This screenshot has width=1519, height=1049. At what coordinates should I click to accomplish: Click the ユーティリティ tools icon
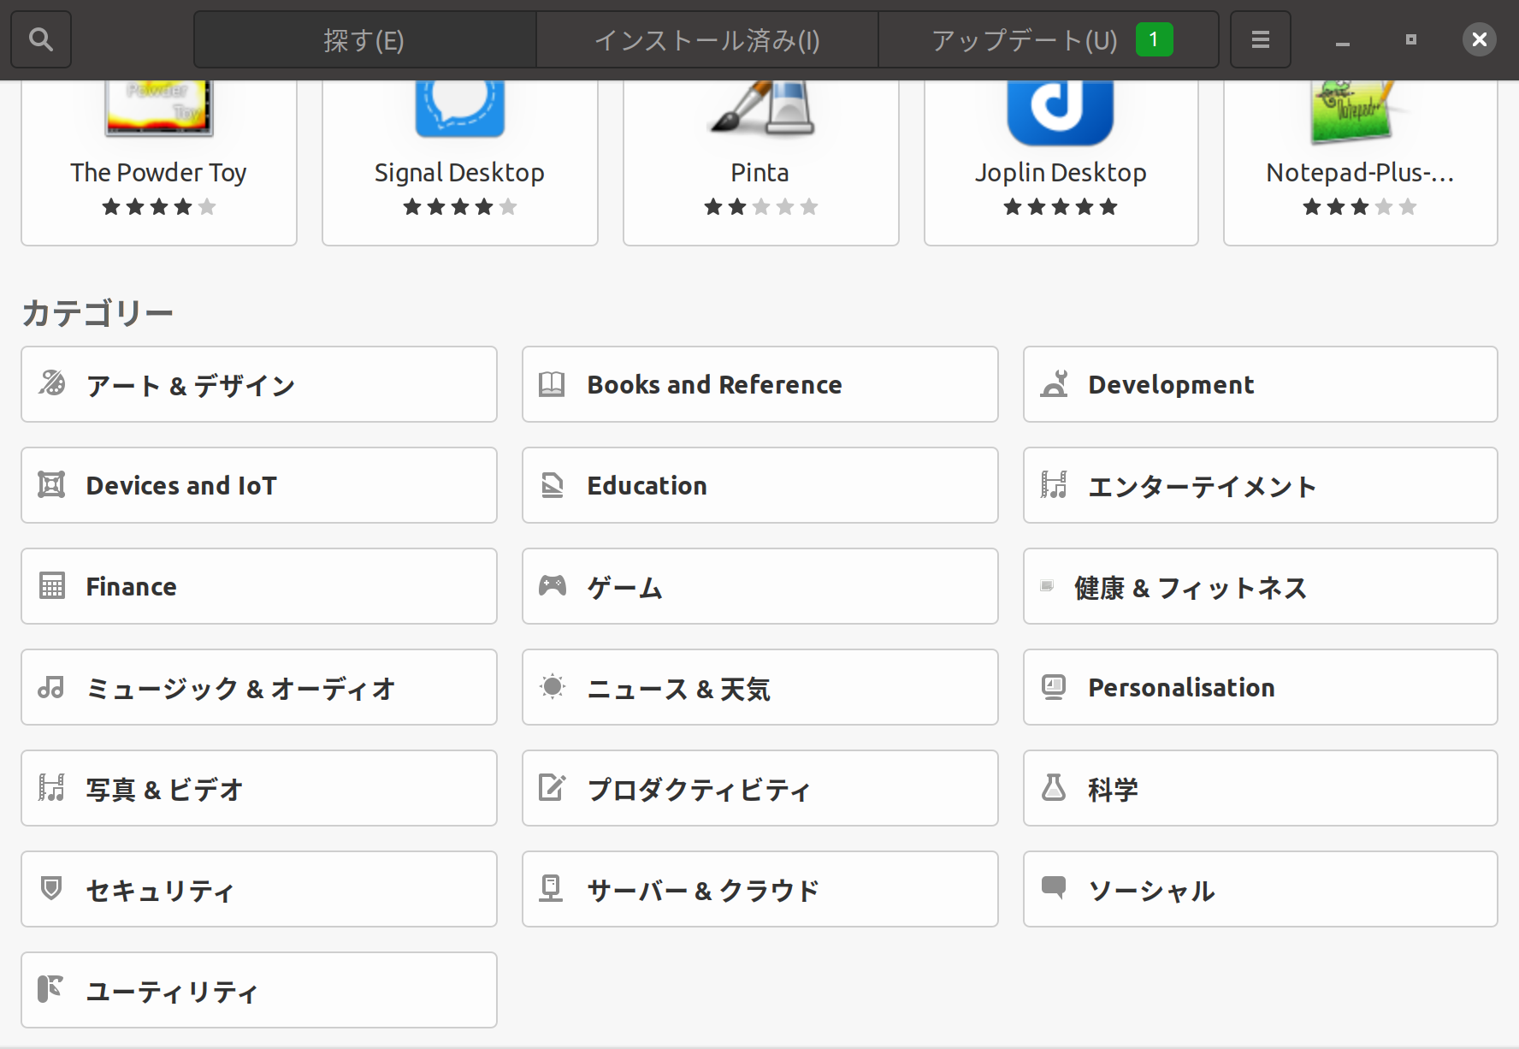51,989
